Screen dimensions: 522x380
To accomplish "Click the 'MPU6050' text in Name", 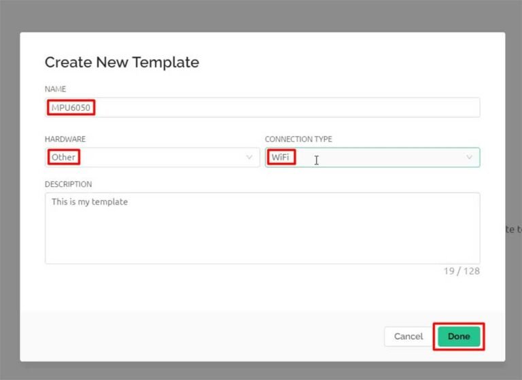I will [x=71, y=107].
